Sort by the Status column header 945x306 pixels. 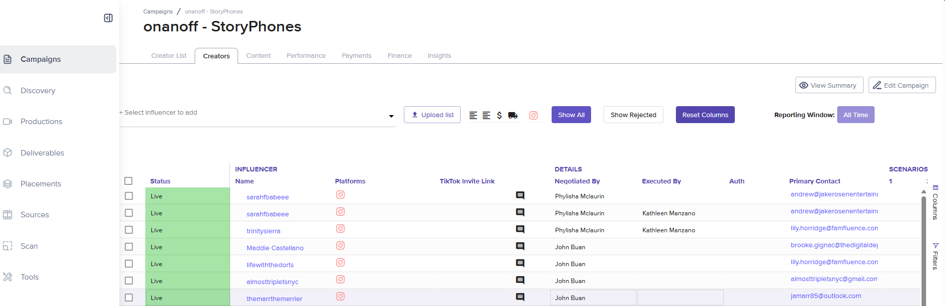tap(160, 181)
